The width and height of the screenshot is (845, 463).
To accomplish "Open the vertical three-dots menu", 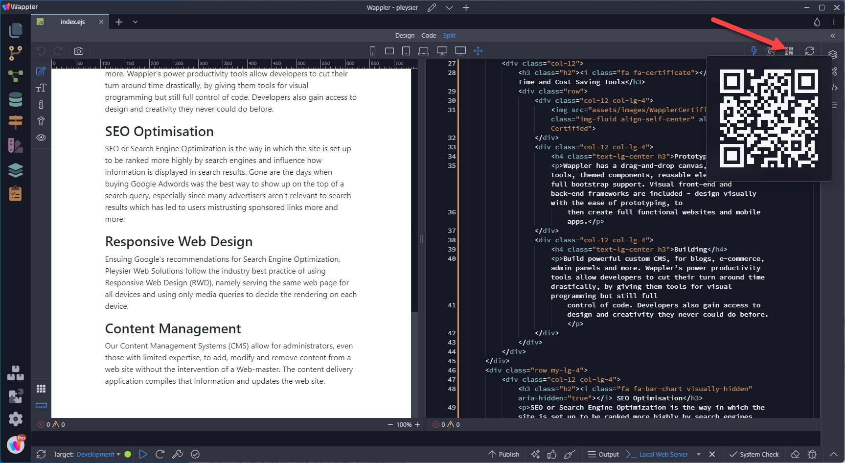I will (834, 22).
